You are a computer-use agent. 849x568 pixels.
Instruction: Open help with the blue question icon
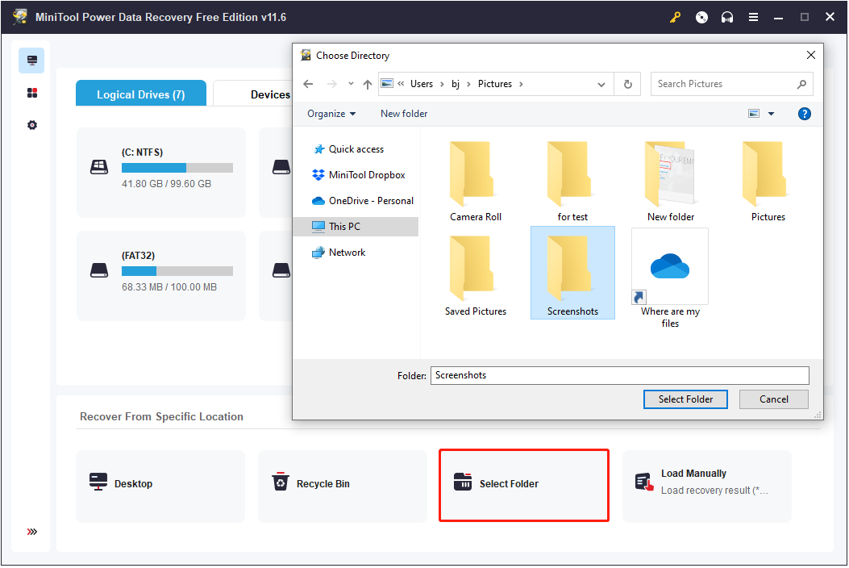[x=804, y=114]
